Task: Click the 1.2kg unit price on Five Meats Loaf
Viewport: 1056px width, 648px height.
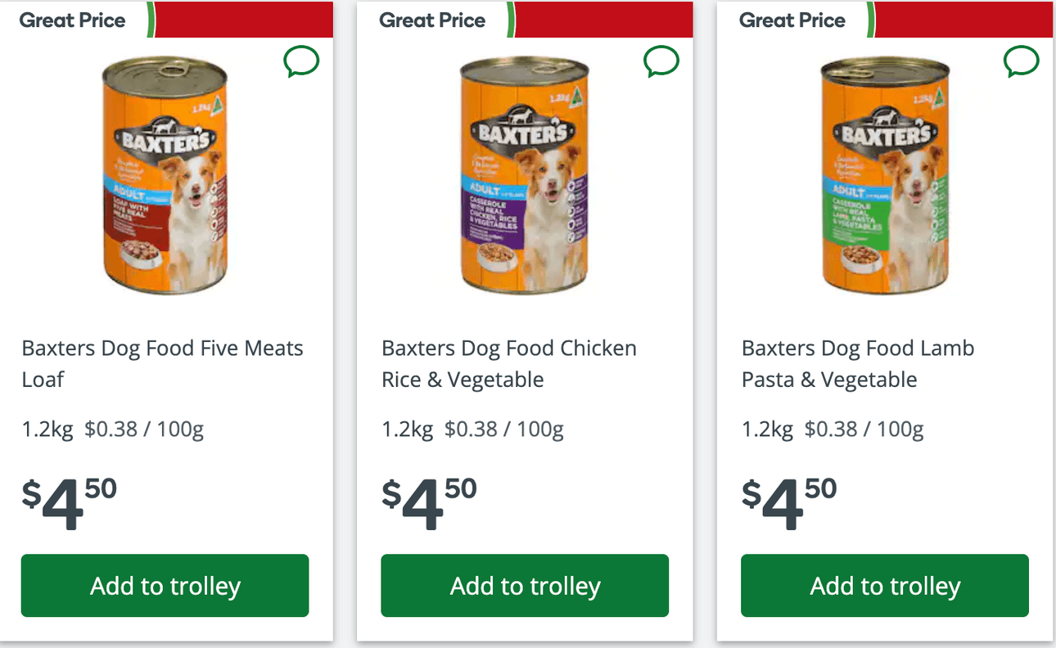Action: click(113, 429)
